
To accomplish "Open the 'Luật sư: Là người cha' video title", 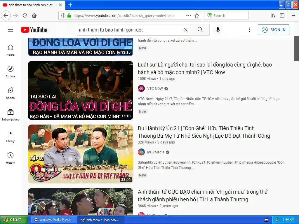I will pyautogui.click(x=205, y=68).
